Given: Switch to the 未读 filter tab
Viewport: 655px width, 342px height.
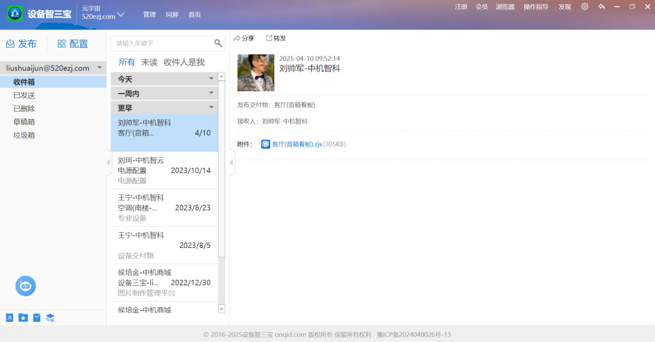Looking at the screenshot, I should [149, 63].
